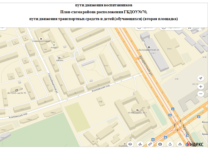Select building number 134

click(x=21, y=89)
